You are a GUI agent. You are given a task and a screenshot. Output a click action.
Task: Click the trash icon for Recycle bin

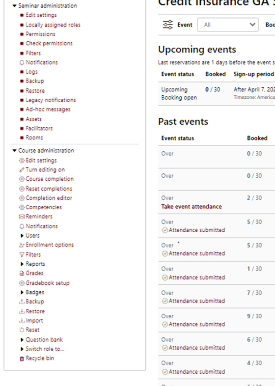(x=22, y=358)
